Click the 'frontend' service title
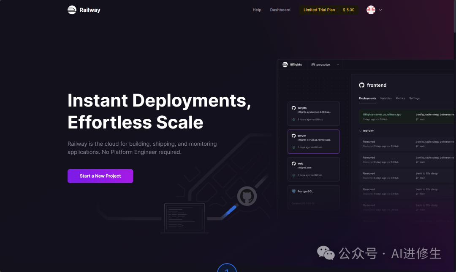Viewport: 456px width, 272px height. pyautogui.click(x=377, y=85)
